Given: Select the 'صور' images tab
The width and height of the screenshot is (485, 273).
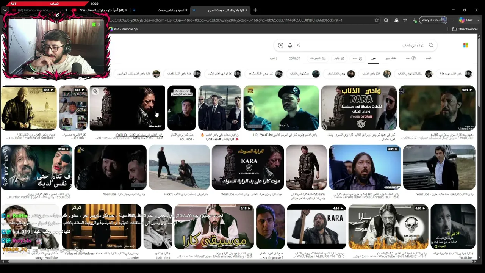Looking at the screenshot, I should [x=374, y=58].
